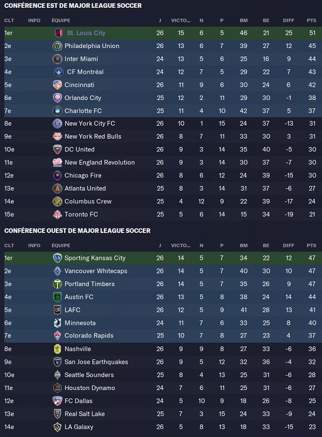Screen dimensions: 322x437
Task: Click the St. Louis City club crest
Action: [x=59, y=33]
